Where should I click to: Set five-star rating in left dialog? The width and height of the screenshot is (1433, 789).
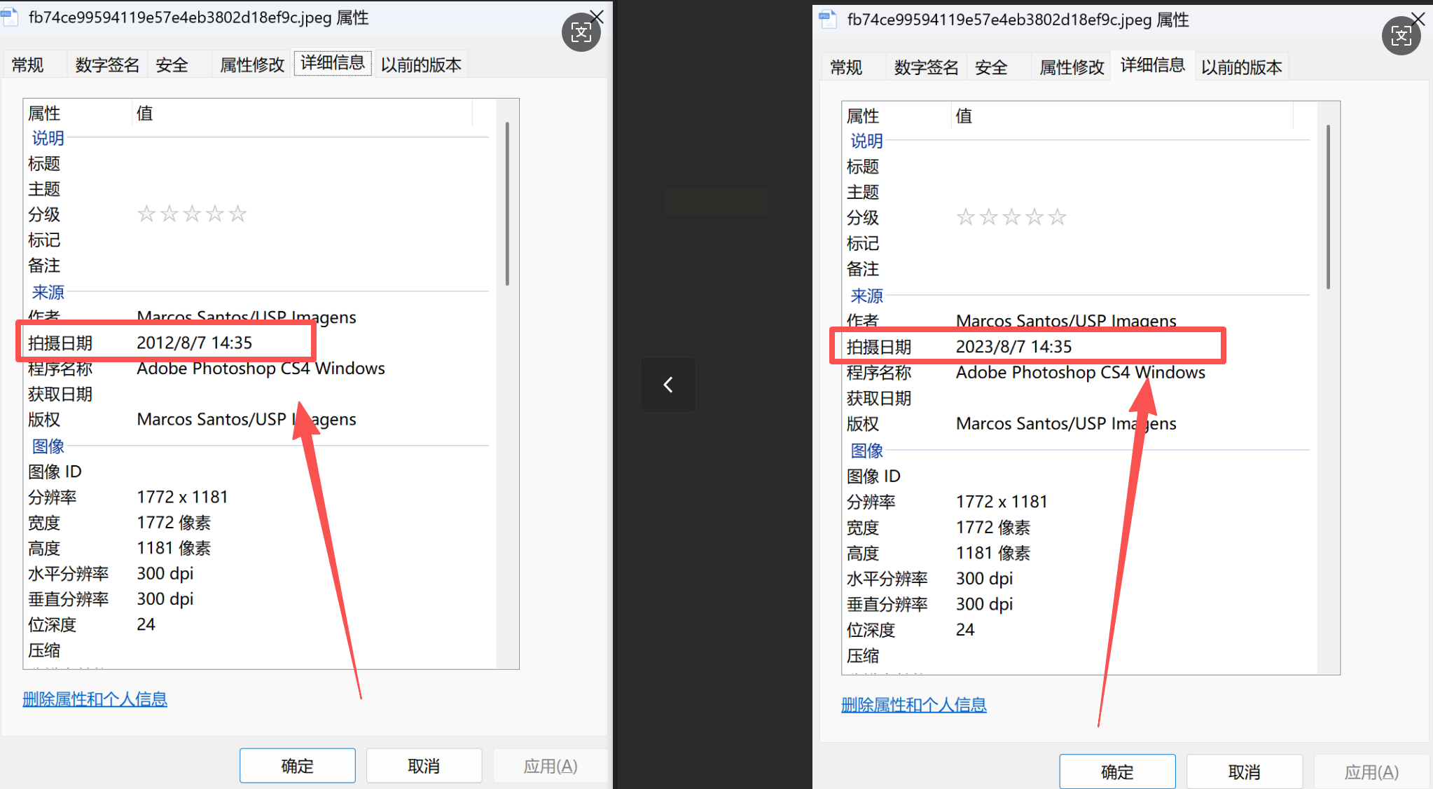238,214
